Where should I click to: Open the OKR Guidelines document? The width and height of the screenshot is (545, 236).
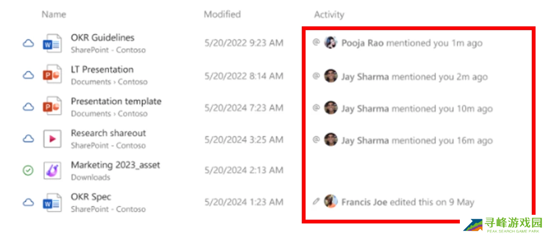[103, 38]
